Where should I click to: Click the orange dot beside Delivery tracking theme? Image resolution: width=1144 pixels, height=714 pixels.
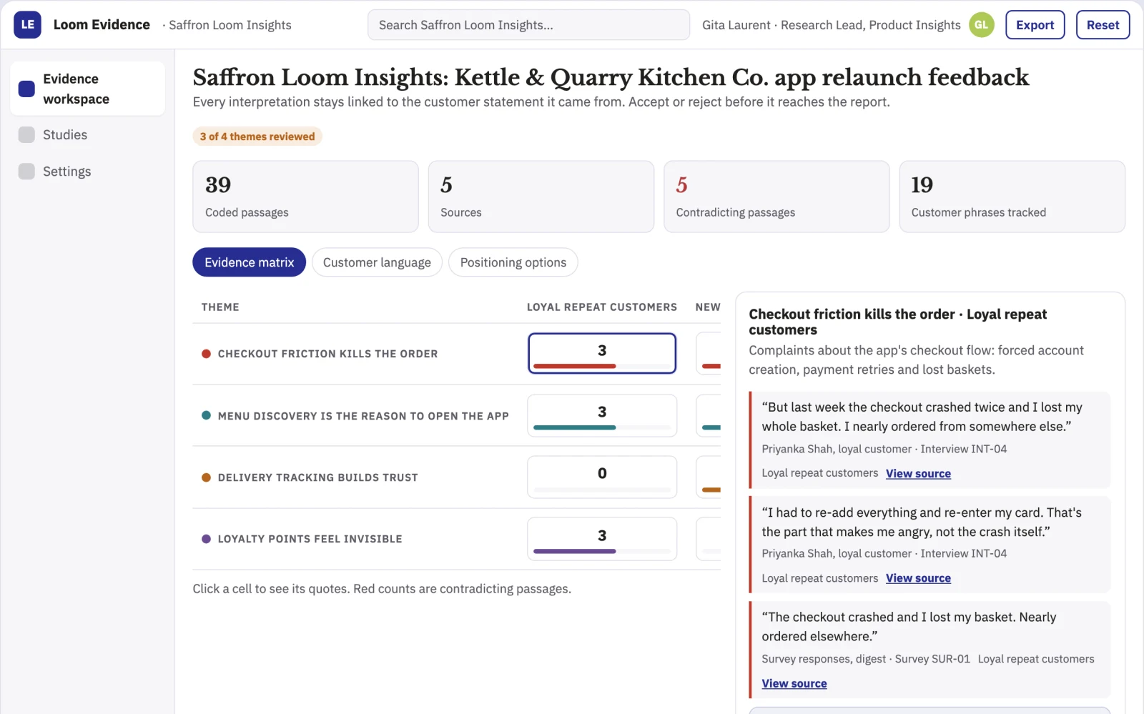tap(206, 477)
